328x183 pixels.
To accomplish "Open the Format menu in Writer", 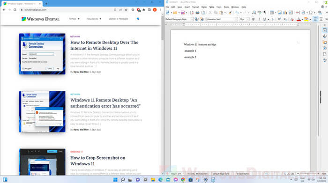I will [x=195, y=7].
